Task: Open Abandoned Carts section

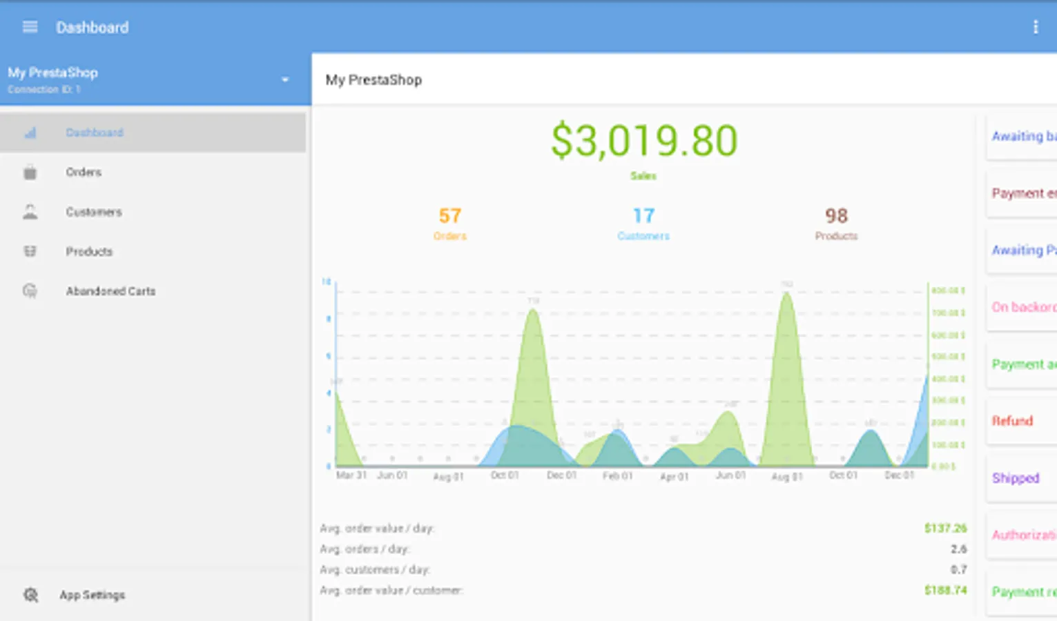Action: click(153, 291)
